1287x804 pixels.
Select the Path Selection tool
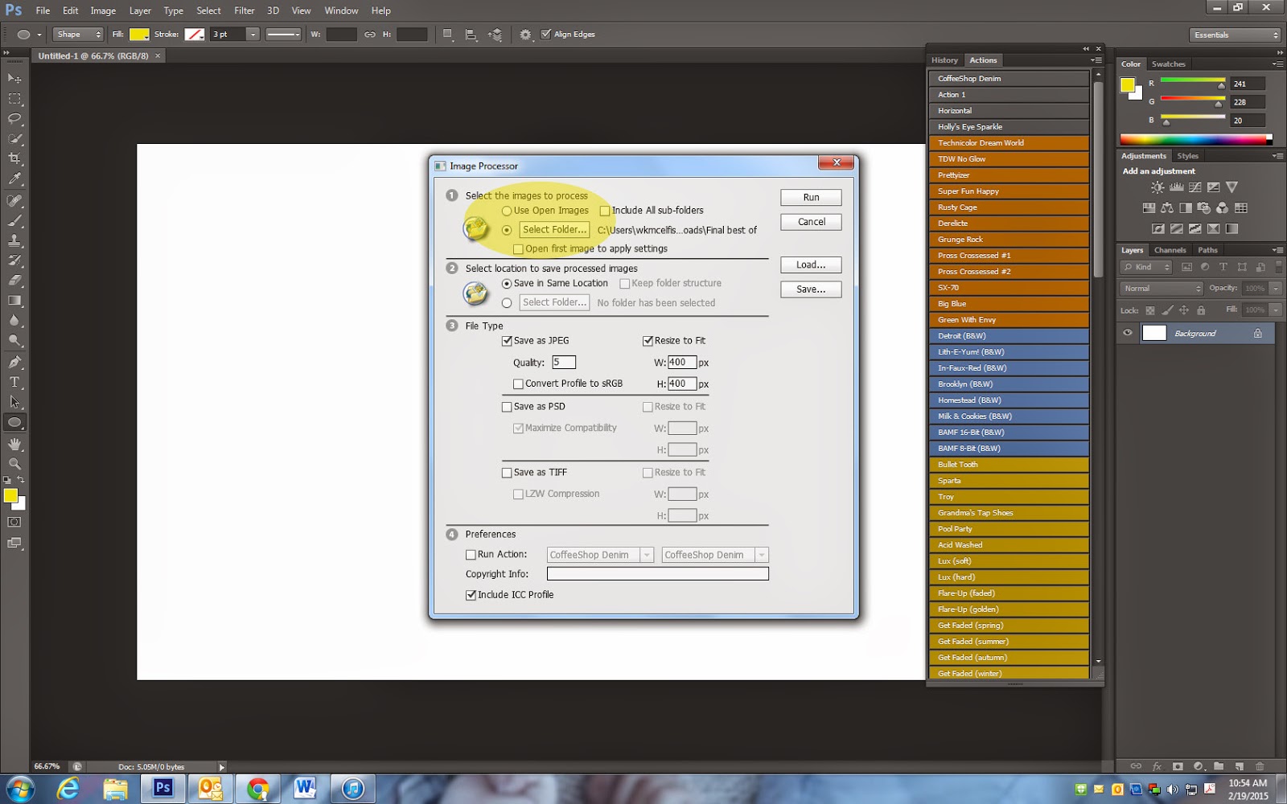click(x=14, y=402)
